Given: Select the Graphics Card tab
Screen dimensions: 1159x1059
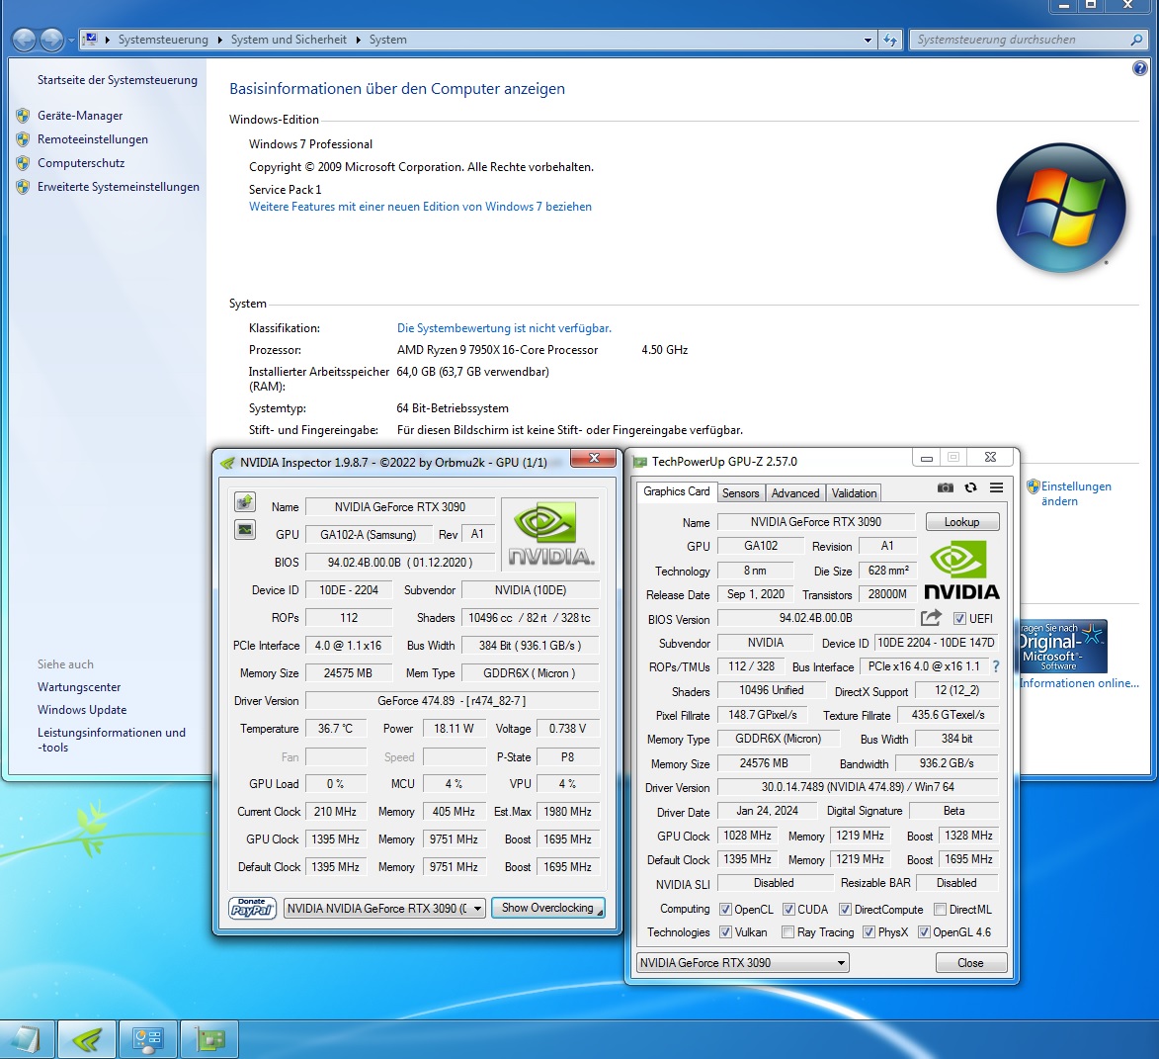Looking at the screenshot, I should [676, 491].
